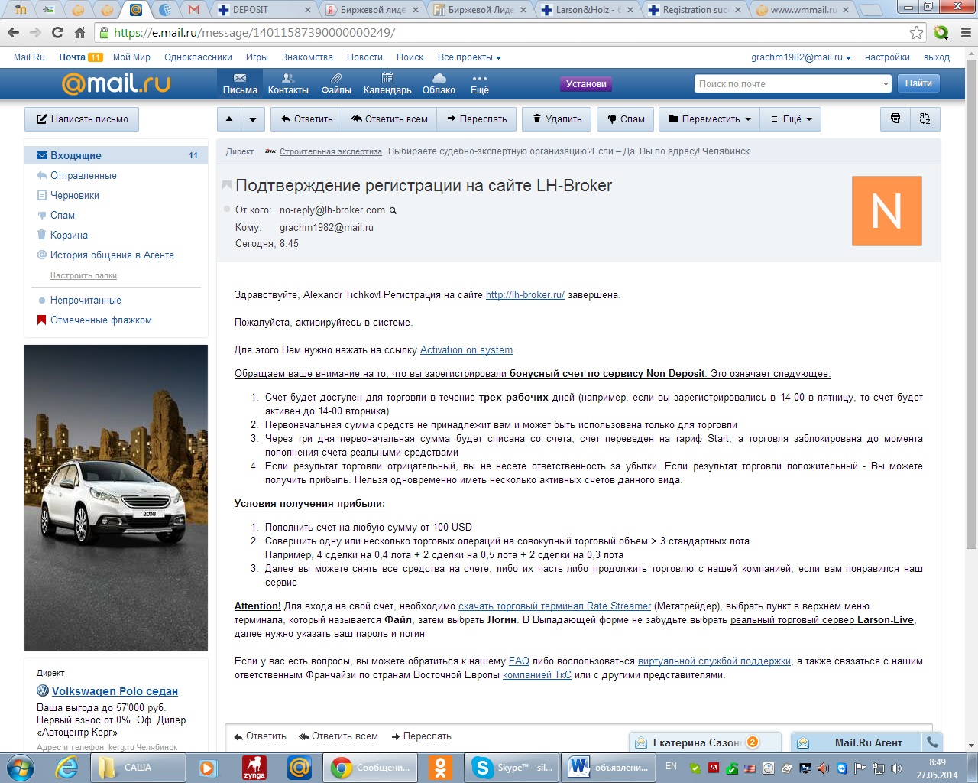Click browser reload button
The width and height of the screenshot is (978, 783).
[x=57, y=32]
